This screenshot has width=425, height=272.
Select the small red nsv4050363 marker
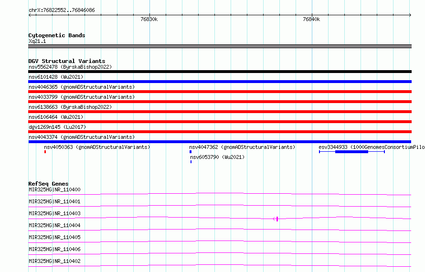tap(45, 152)
